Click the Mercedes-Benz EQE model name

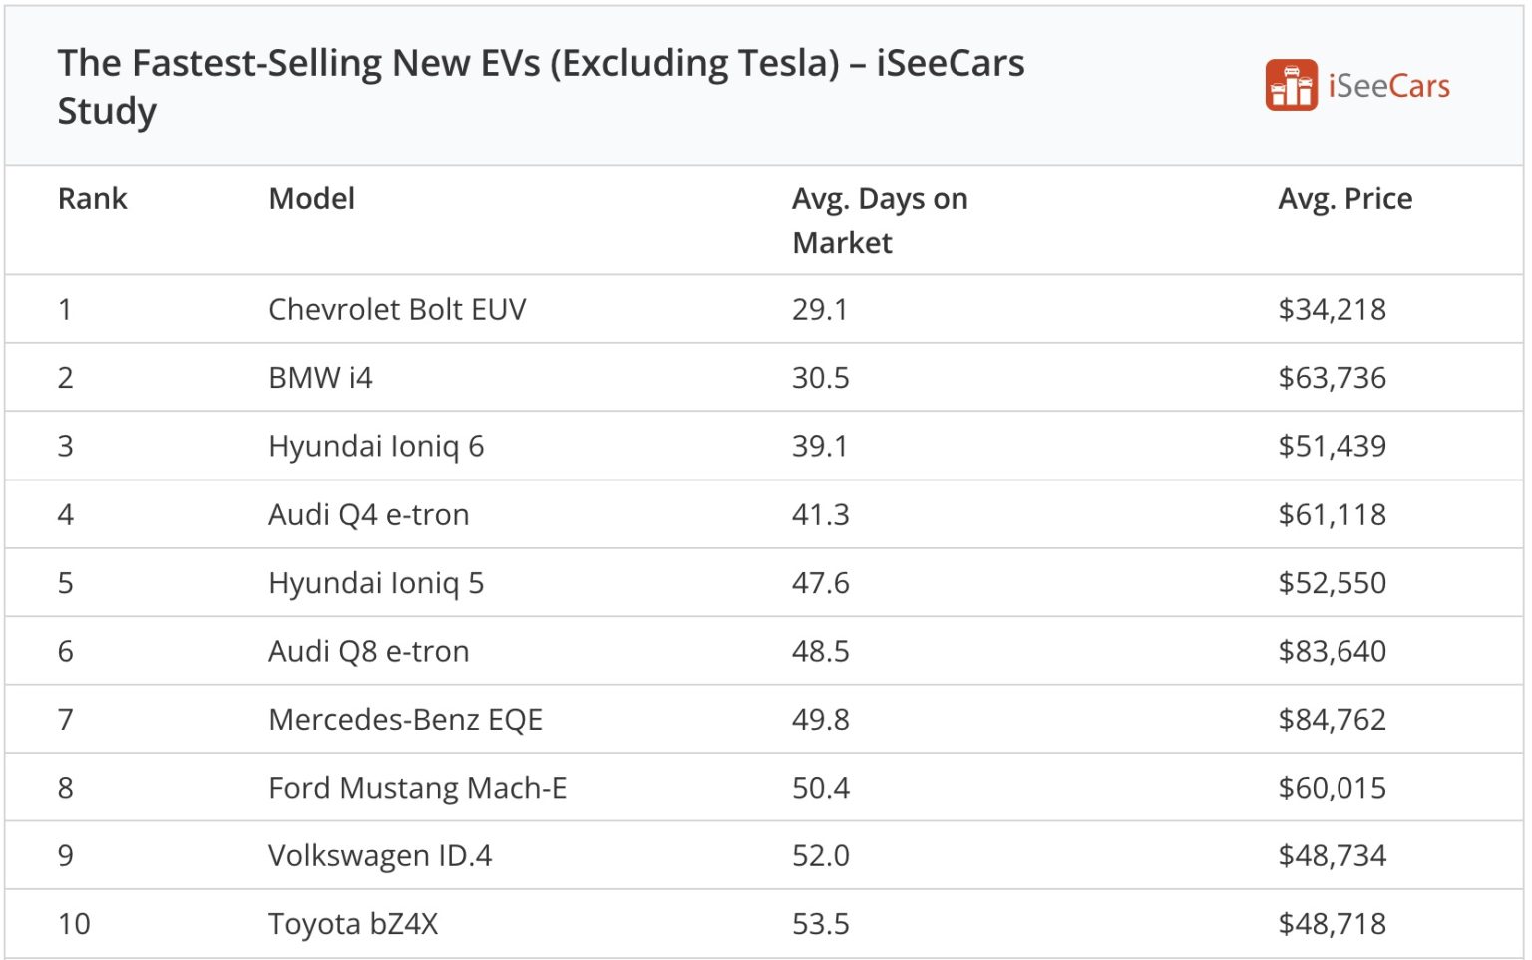[x=405, y=719]
